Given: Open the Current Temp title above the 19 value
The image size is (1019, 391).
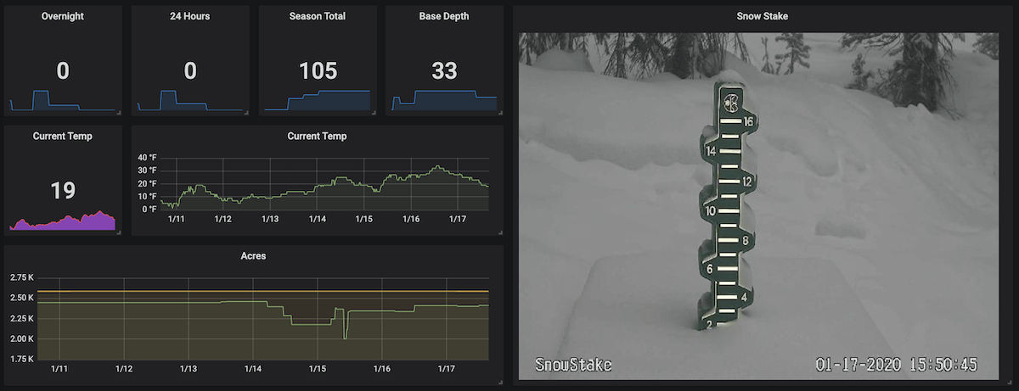Looking at the screenshot, I should coord(63,136).
